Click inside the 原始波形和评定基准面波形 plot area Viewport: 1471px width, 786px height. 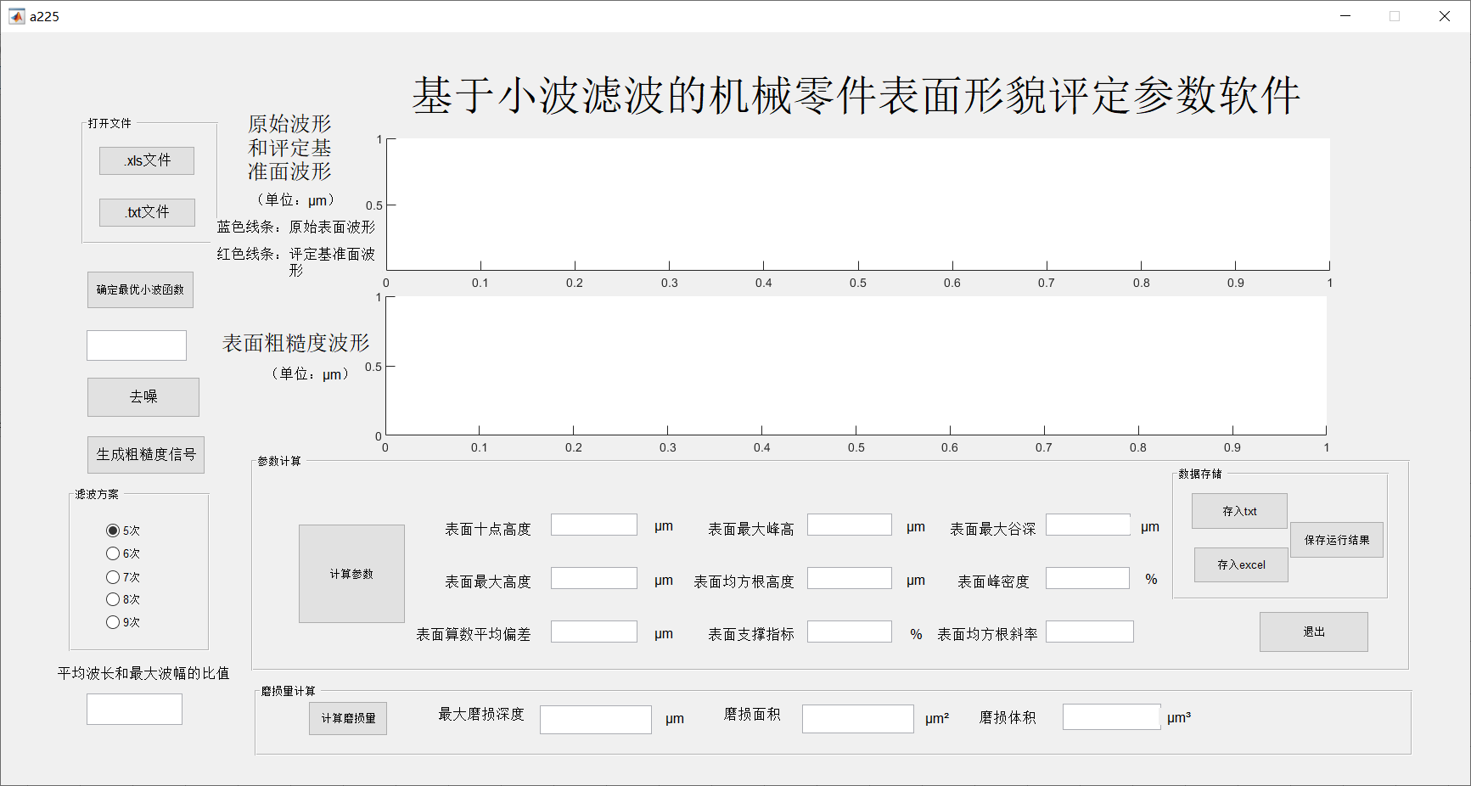[x=858, y=205]
